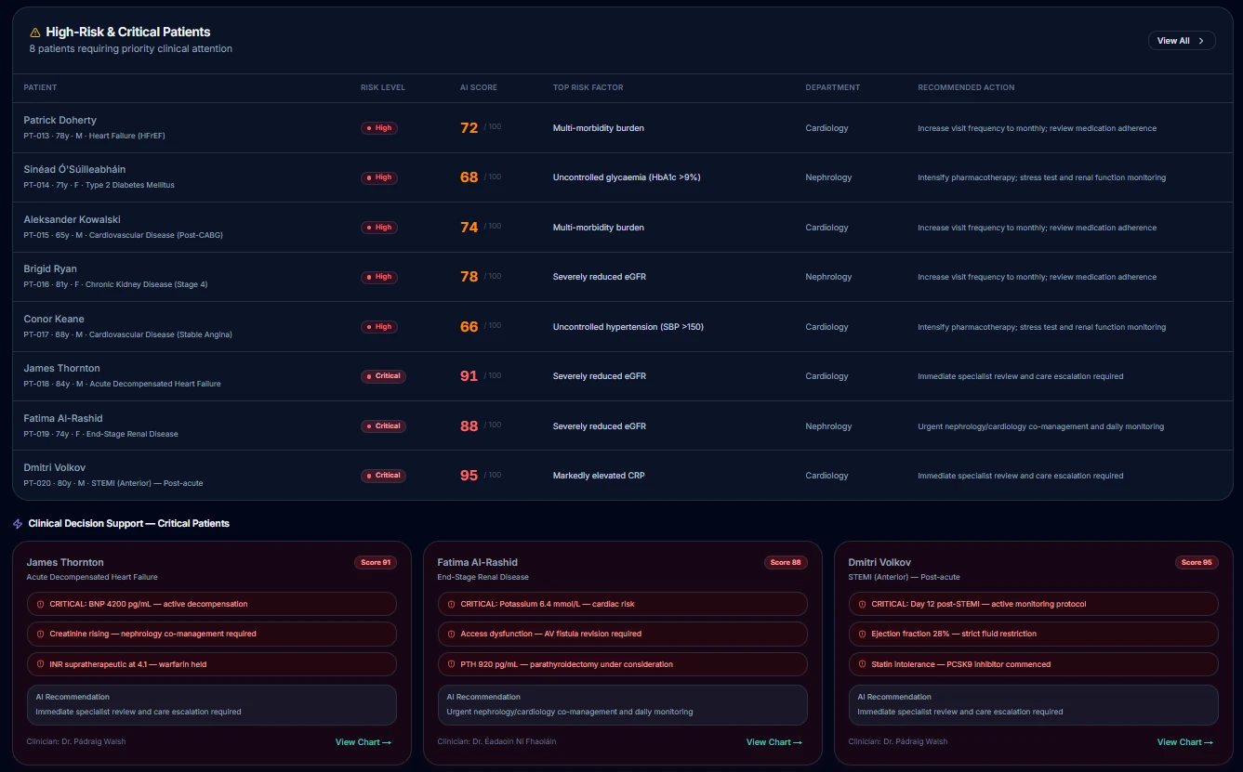Select the Conor Keane patient name
This screenshot has width=1243, height=772.
click(x=53, y=319)
